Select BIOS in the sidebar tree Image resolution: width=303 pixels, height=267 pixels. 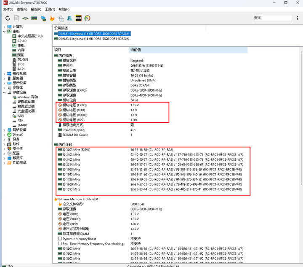coord(21,64)
